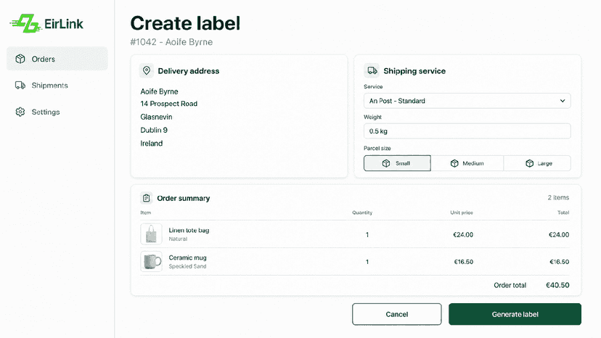Viewport: 601px width, 338px height.
Task: Click the 'Ceramic mug' item name
Action: 187,257
